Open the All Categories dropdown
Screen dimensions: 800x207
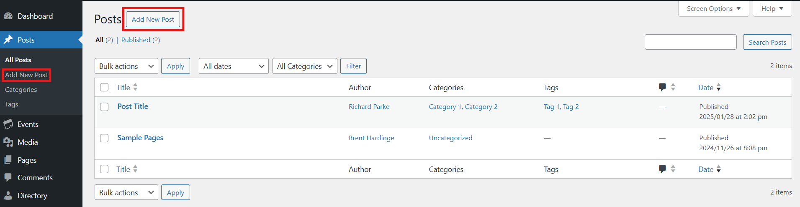[305, 66]
